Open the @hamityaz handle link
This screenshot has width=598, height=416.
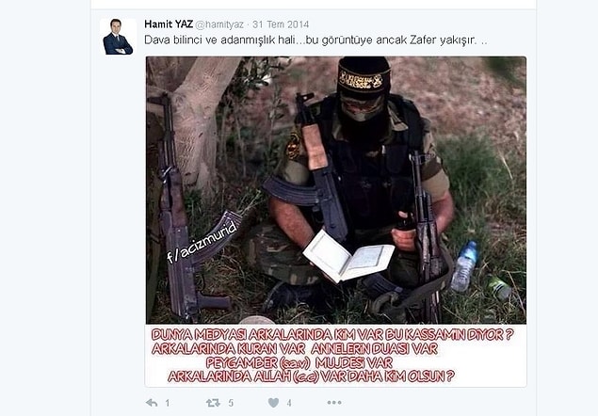click(219, 24)
